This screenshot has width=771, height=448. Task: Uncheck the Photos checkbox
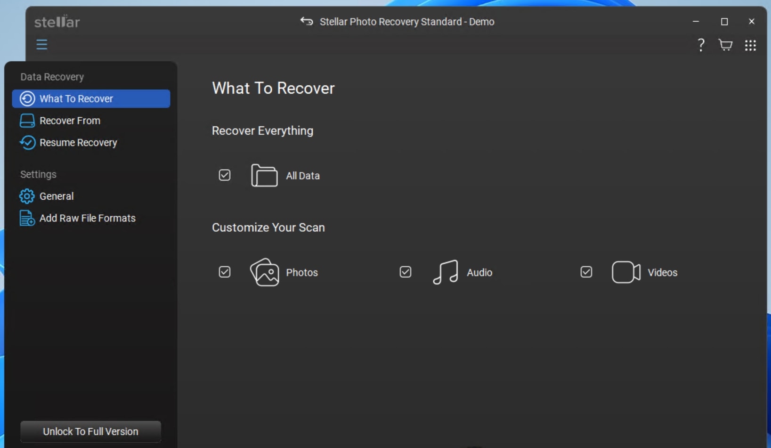point(225,272)
